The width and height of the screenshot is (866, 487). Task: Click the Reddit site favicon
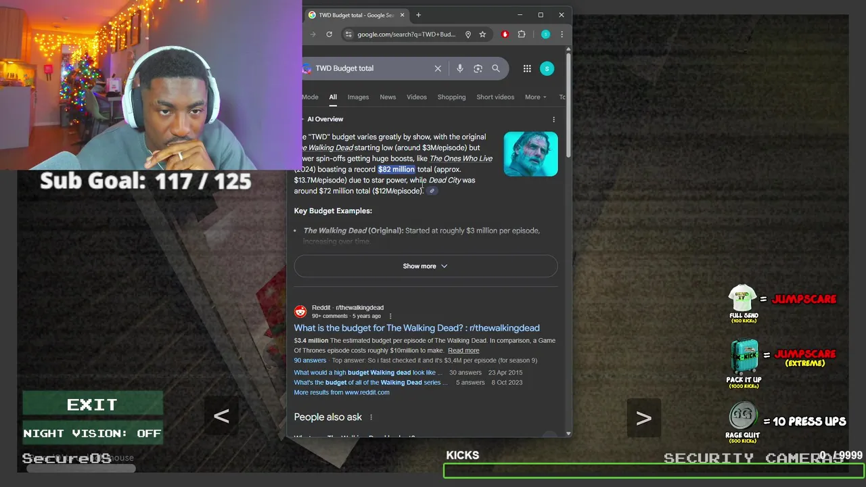tap(300, 312)
